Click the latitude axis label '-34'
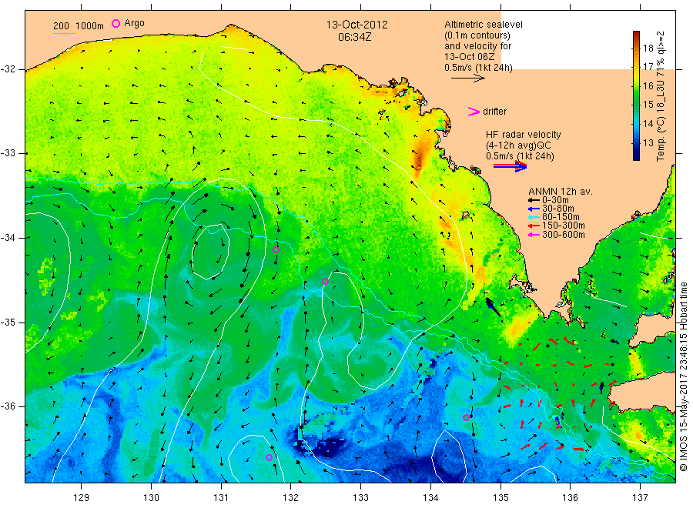Image resolution: width=693 pixels, height=508 pixels. click(x=8, y=238)
